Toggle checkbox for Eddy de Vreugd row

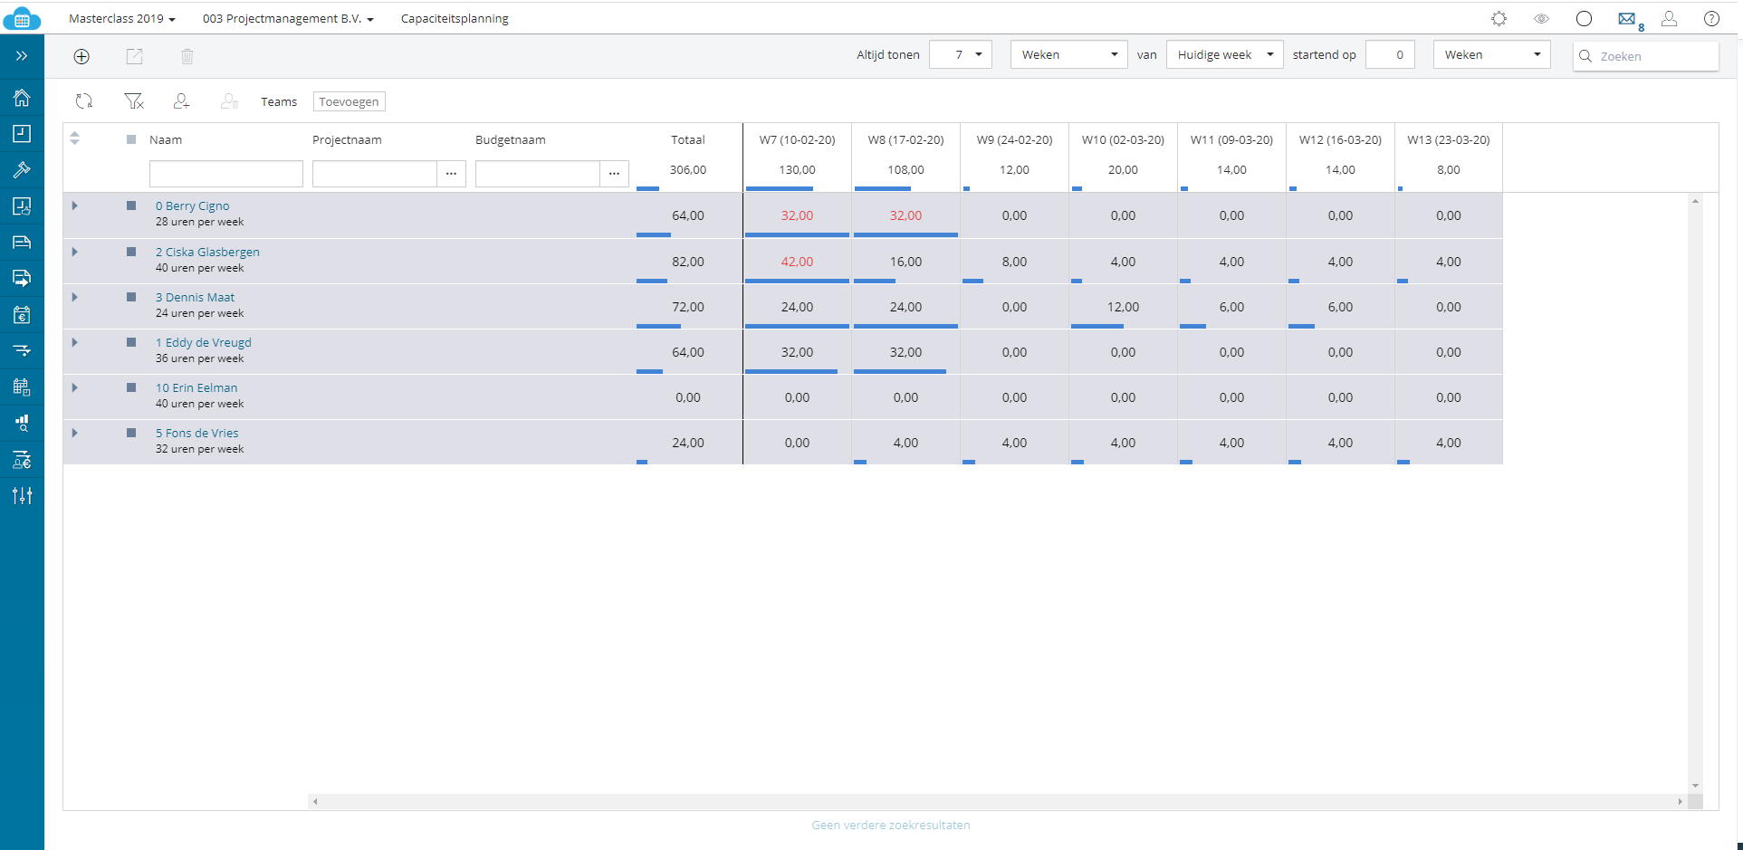click(x=131, y=342)
